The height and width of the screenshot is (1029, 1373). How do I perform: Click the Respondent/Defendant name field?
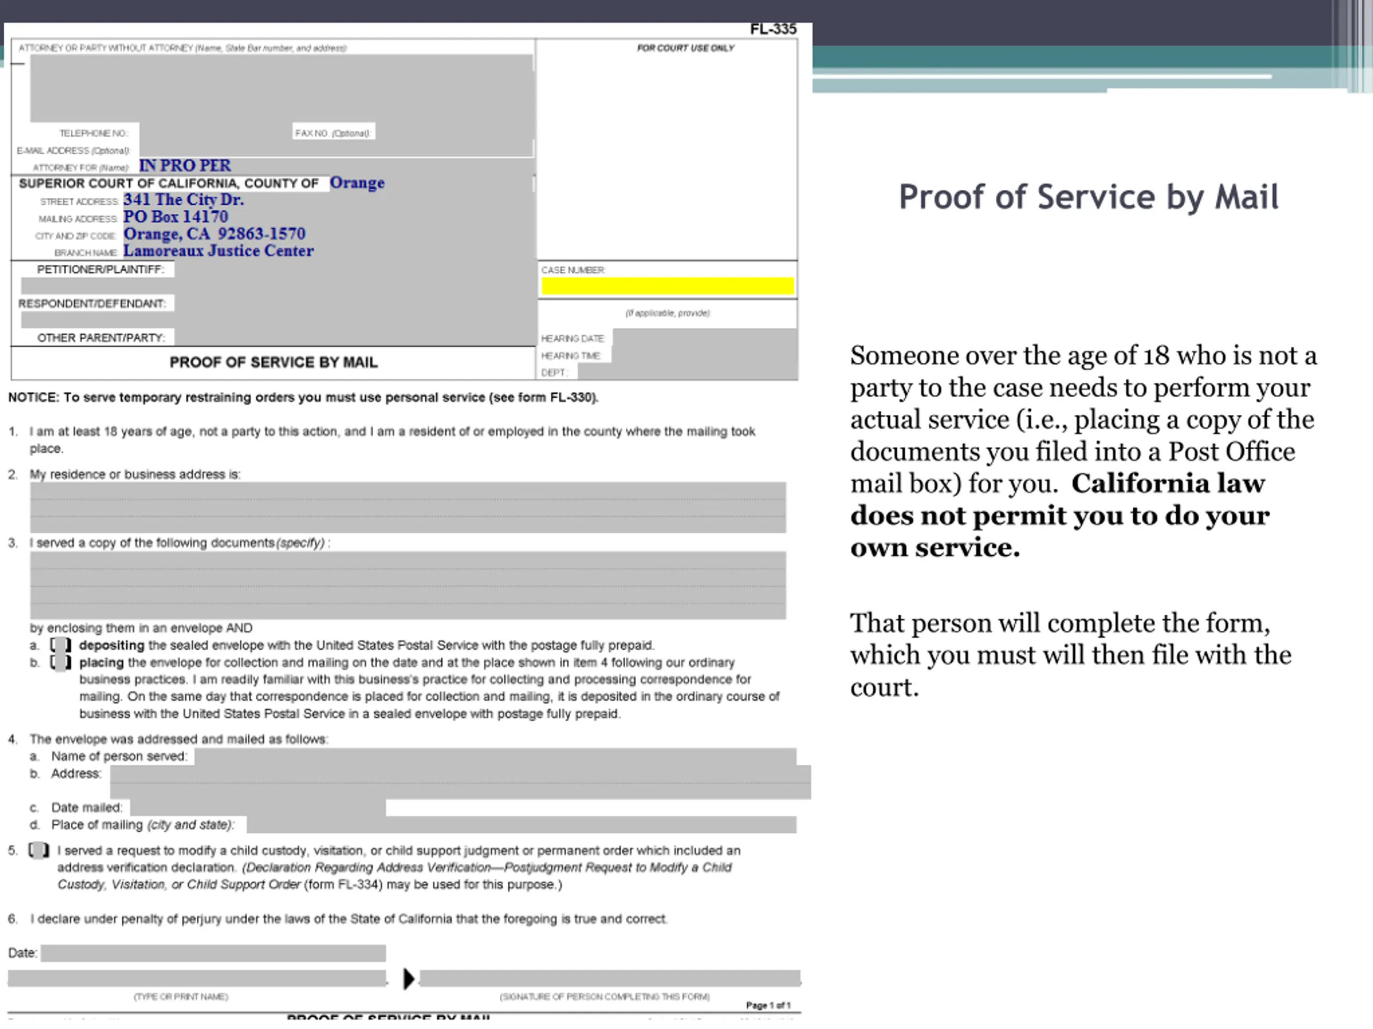278,320
